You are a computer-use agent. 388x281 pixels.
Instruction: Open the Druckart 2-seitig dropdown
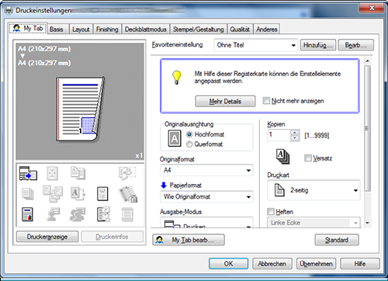[x=314, y=190]
